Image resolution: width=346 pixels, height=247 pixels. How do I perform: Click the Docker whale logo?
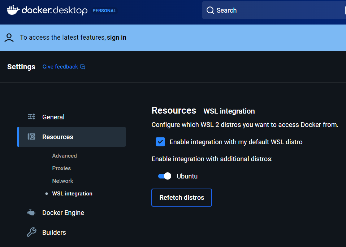[13, 10]
